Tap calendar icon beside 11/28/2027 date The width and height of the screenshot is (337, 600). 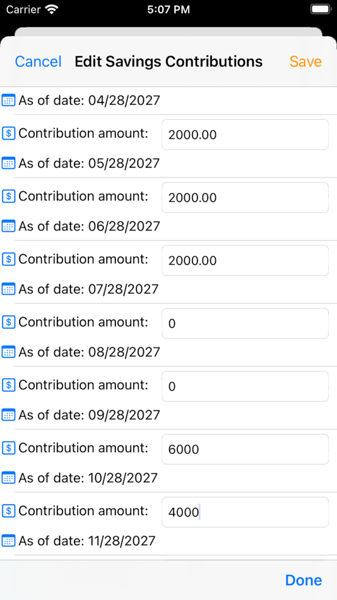click(8, 541)
